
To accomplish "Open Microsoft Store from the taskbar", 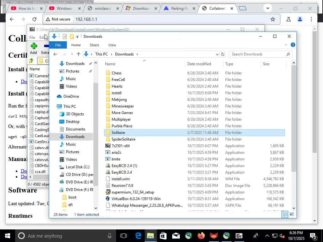I will click(163, 236).
